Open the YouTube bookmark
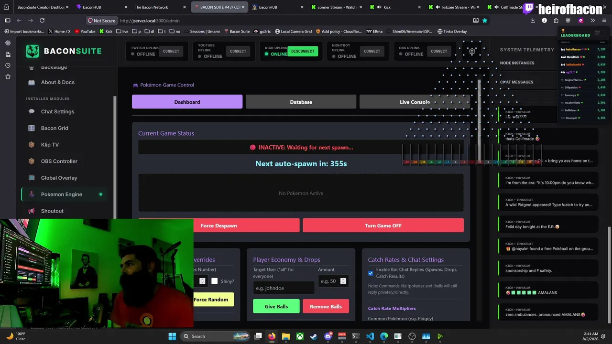This screenshot has width=612, height=344. pos(84,32)
